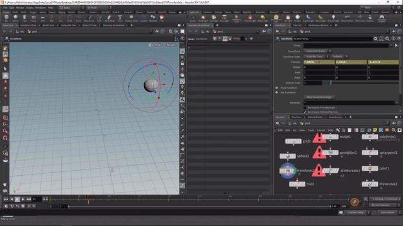The width and height of the screenshot is (403, 226).
Task: Add an Area Light from shelf
Action: [x=224, y=18]
